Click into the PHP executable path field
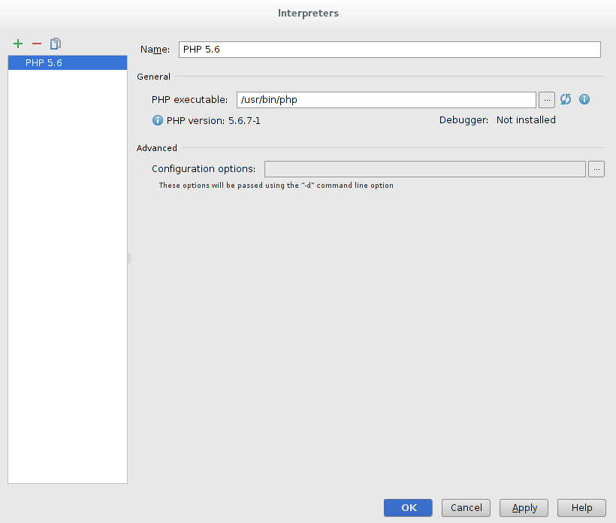Image resolution: width=616 pixels, height=523 pixels. pyautogui.click(x=385, y=99)
